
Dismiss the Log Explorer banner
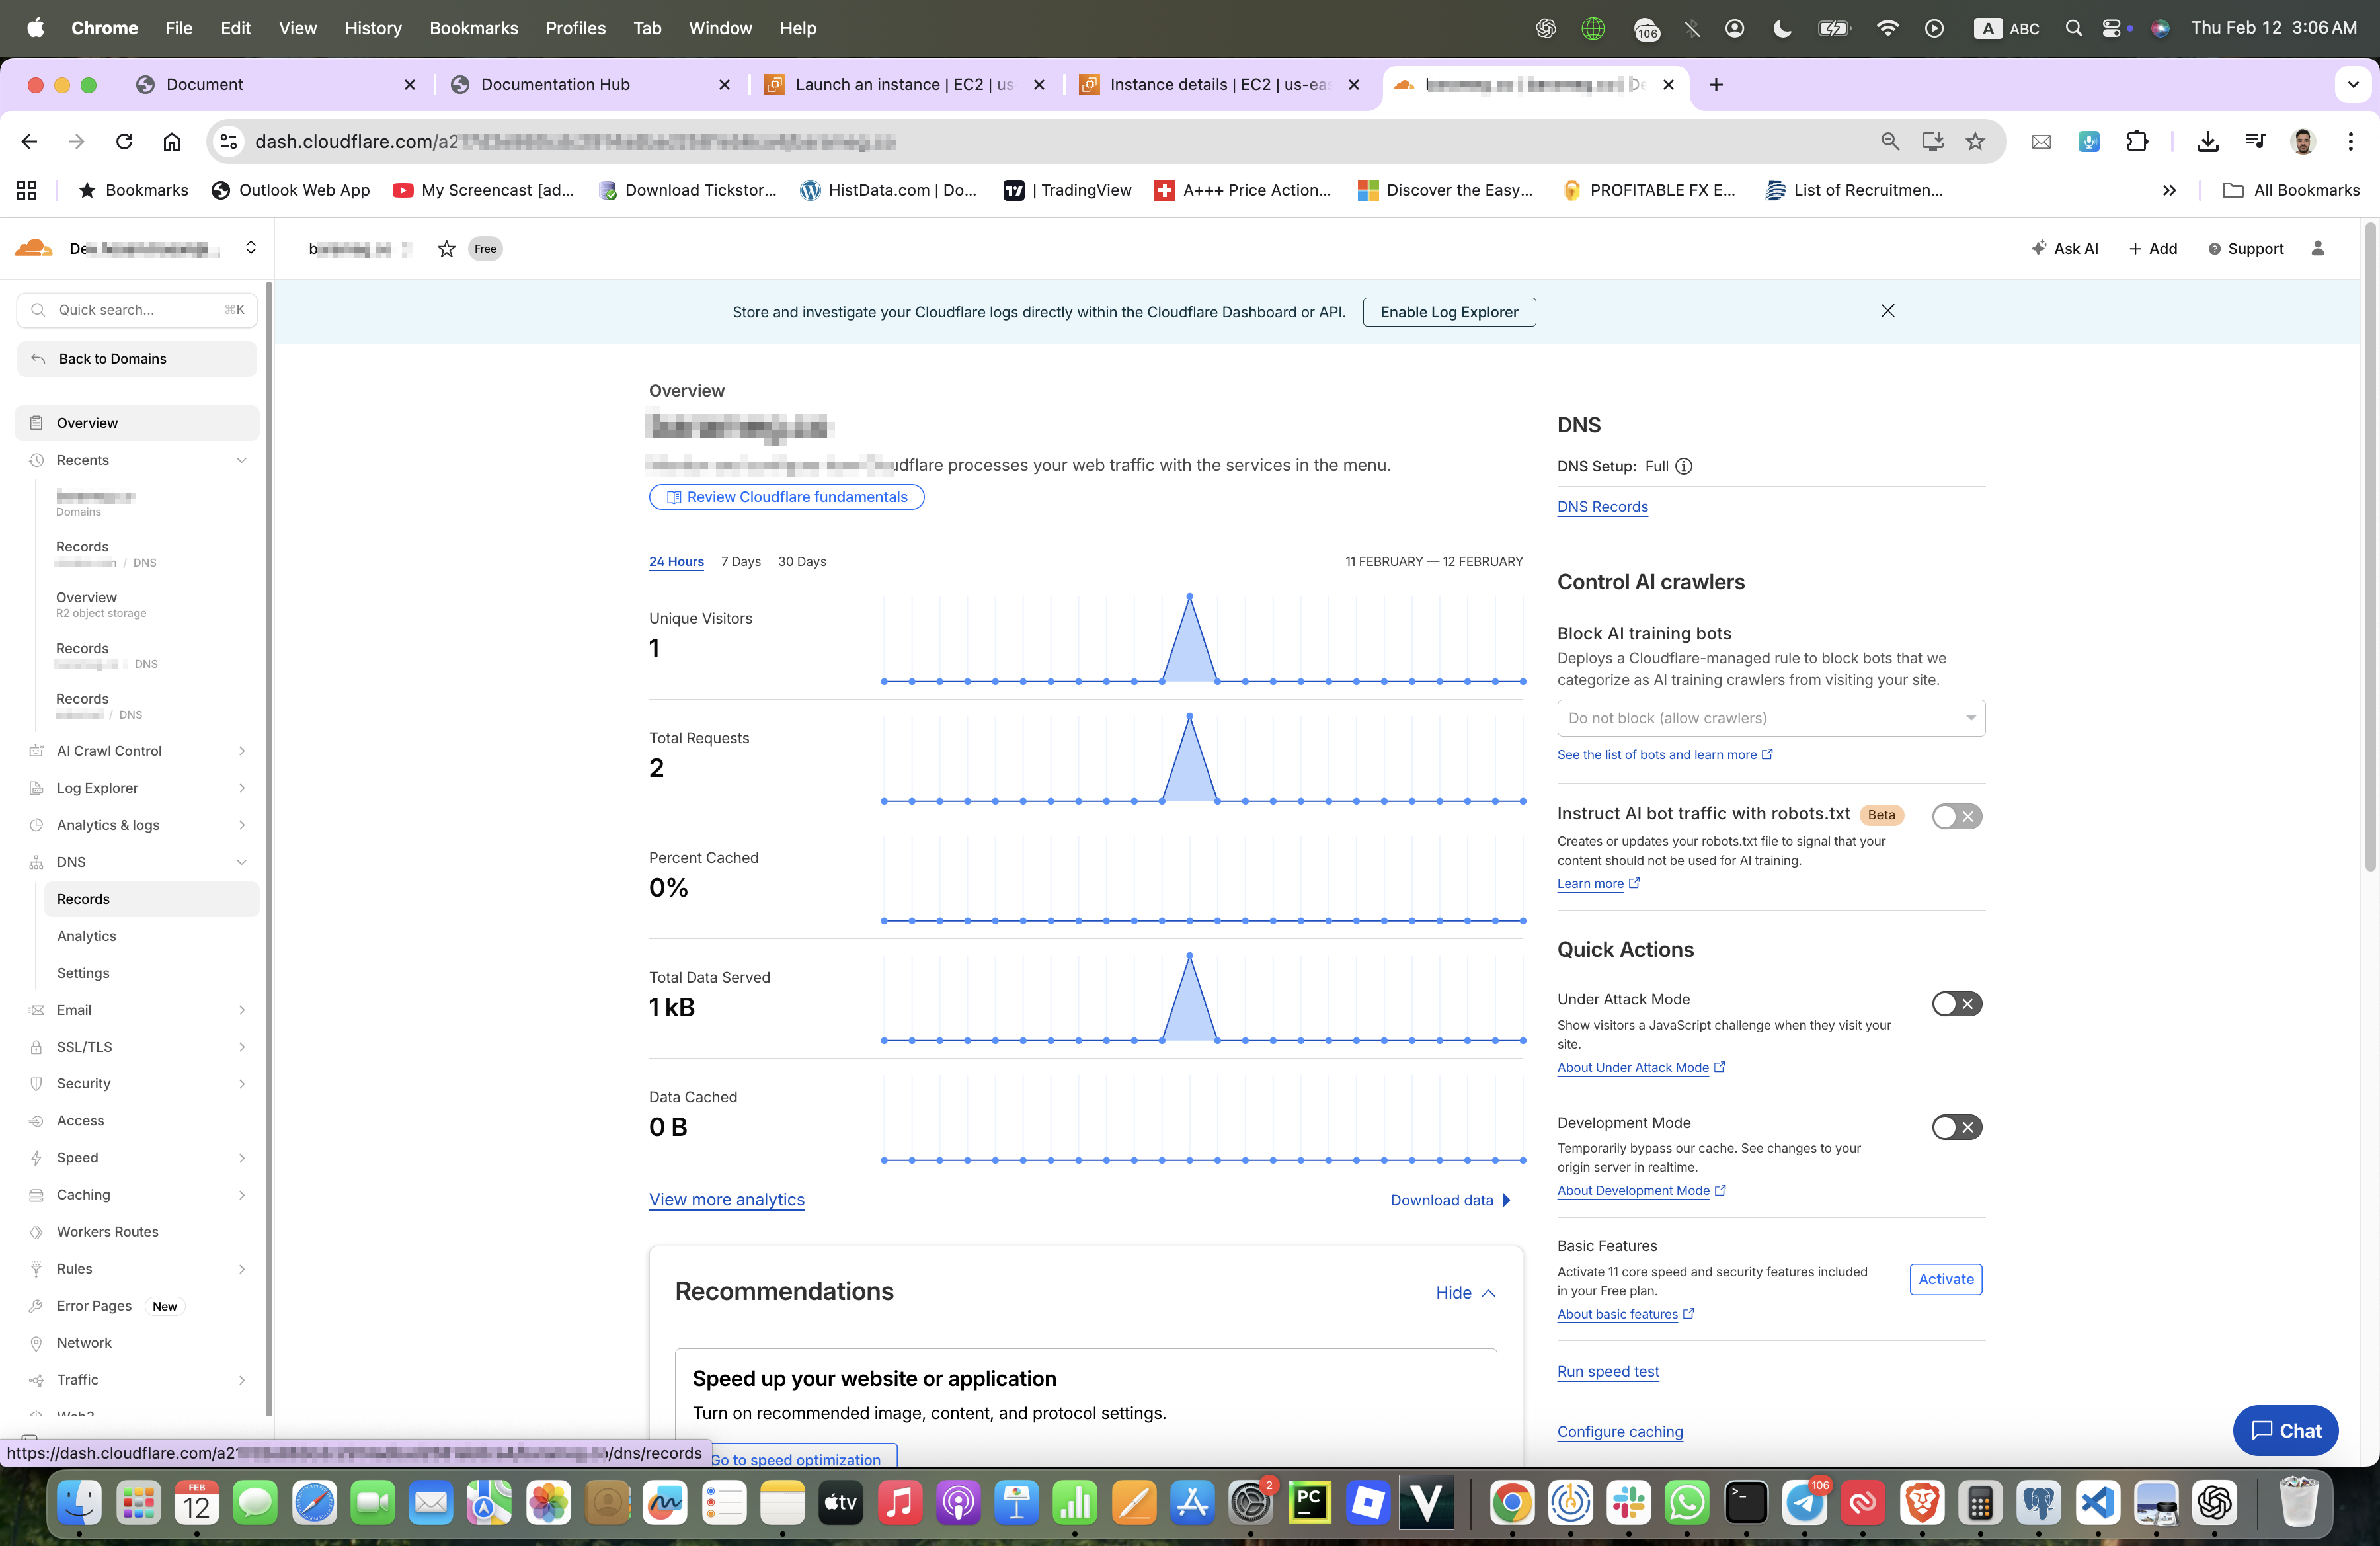click(x=1887, y=311)
